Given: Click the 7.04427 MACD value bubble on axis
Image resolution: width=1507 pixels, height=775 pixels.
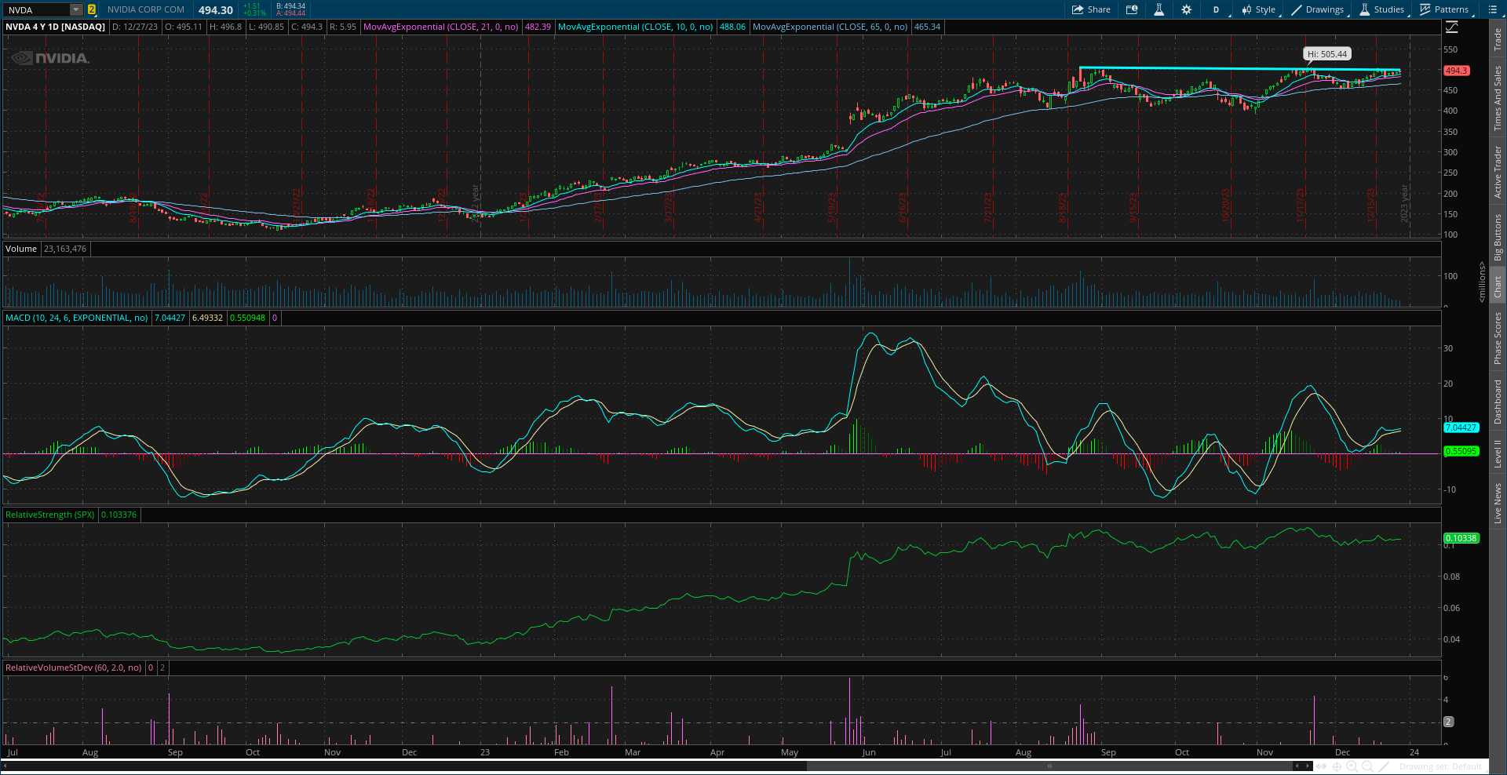Looking at the screenshot, I should click(x=1461, y=428).
